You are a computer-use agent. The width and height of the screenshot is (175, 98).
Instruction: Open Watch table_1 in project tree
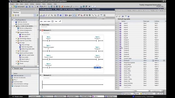pyautogui.click(x=26, y=59)
